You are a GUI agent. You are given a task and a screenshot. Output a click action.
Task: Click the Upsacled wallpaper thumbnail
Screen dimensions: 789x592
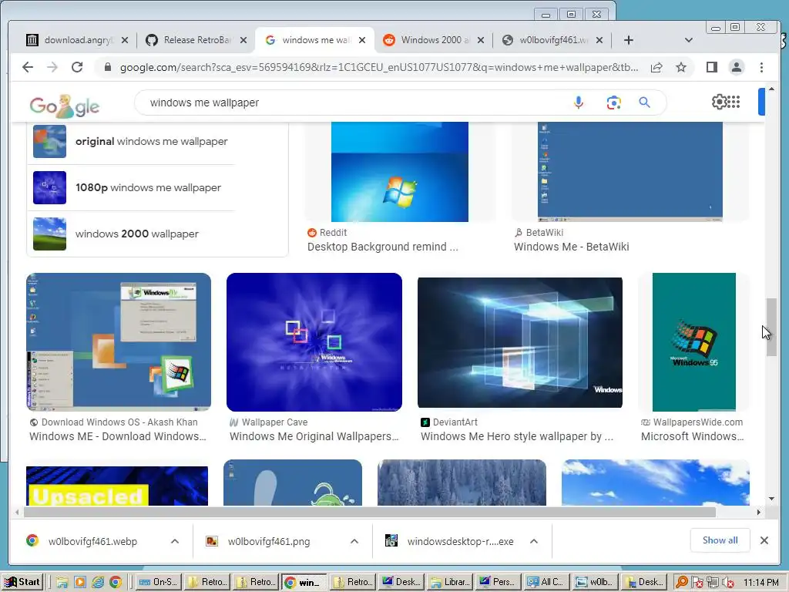click(117, 486)
